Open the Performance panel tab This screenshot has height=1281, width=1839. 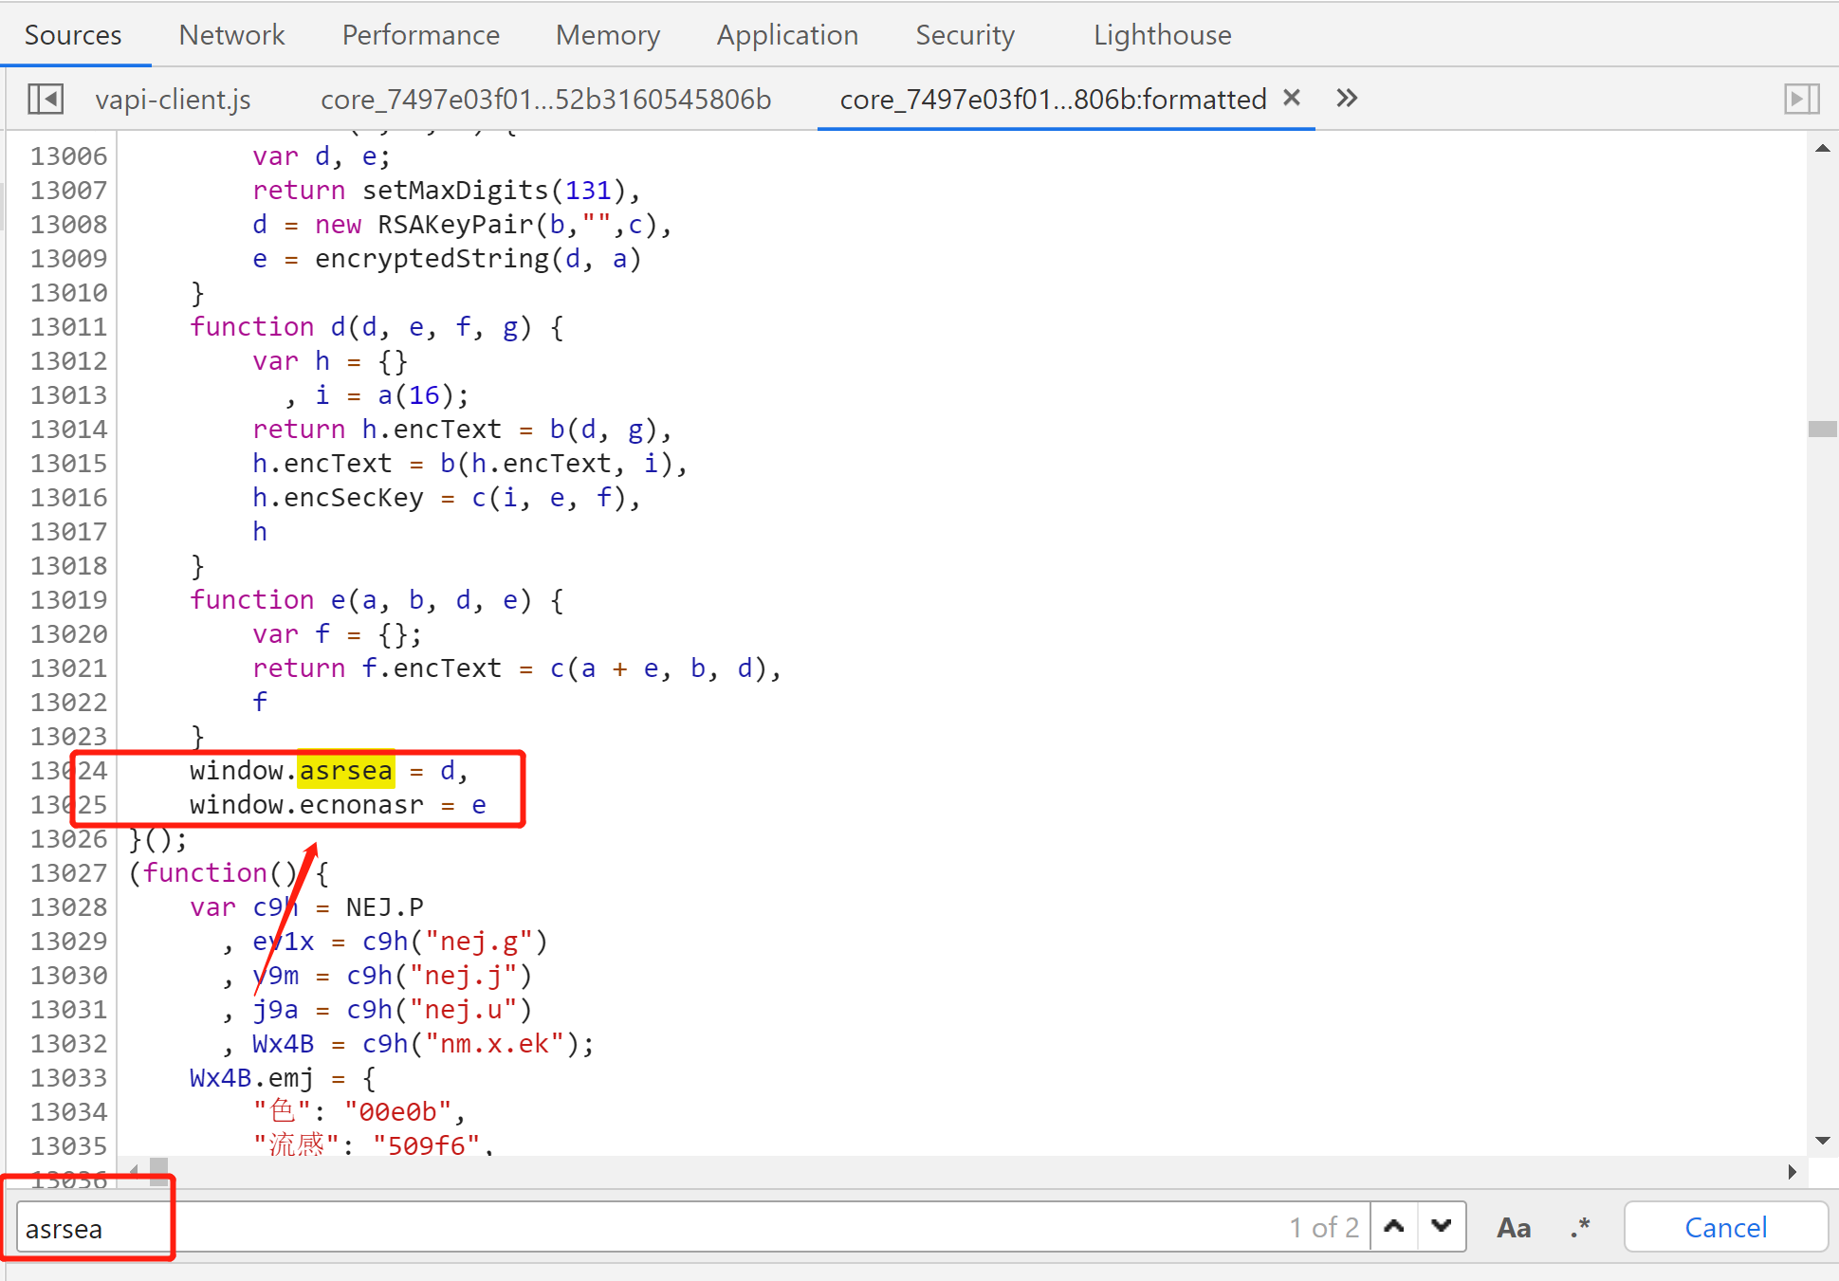tap(420, 35)
